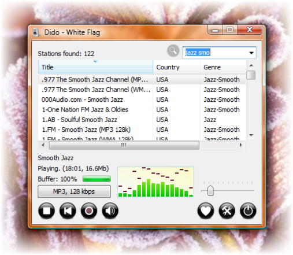293x255 pixels.
Task: Sort stations by Country column
Action: (177, 67)
